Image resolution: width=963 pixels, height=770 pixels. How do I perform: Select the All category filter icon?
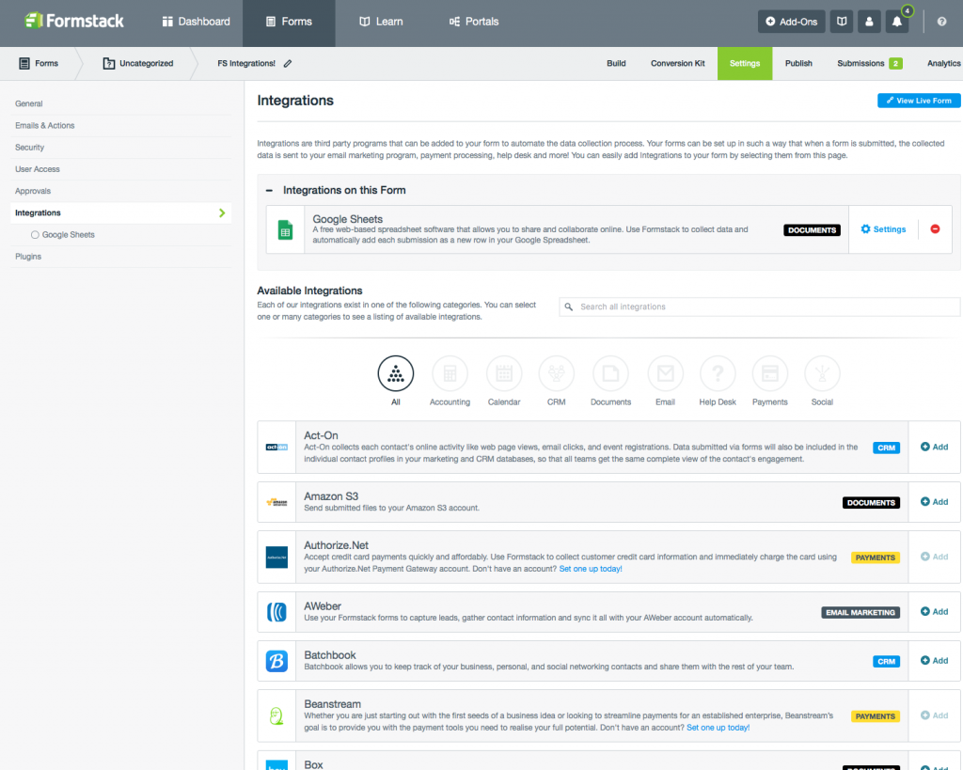[x=396, y=373]
